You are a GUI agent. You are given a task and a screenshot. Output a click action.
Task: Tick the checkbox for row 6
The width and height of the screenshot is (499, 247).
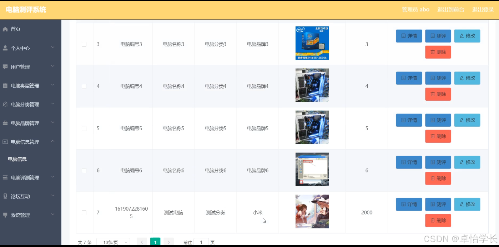point(84,171)
